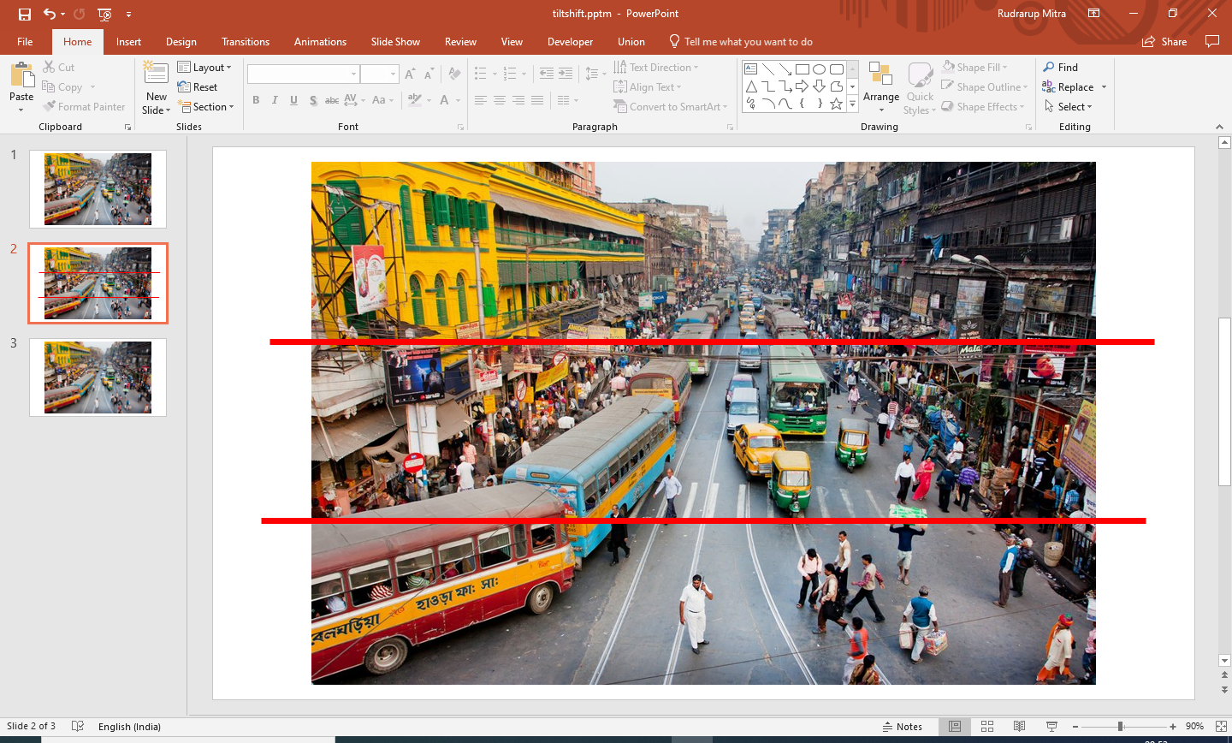
Task: Reset the slide layout
Action: (198, 87)
